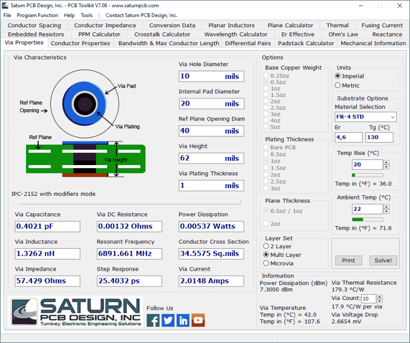
Task: Increment the Via Count spinner
Action: (378, 296)
